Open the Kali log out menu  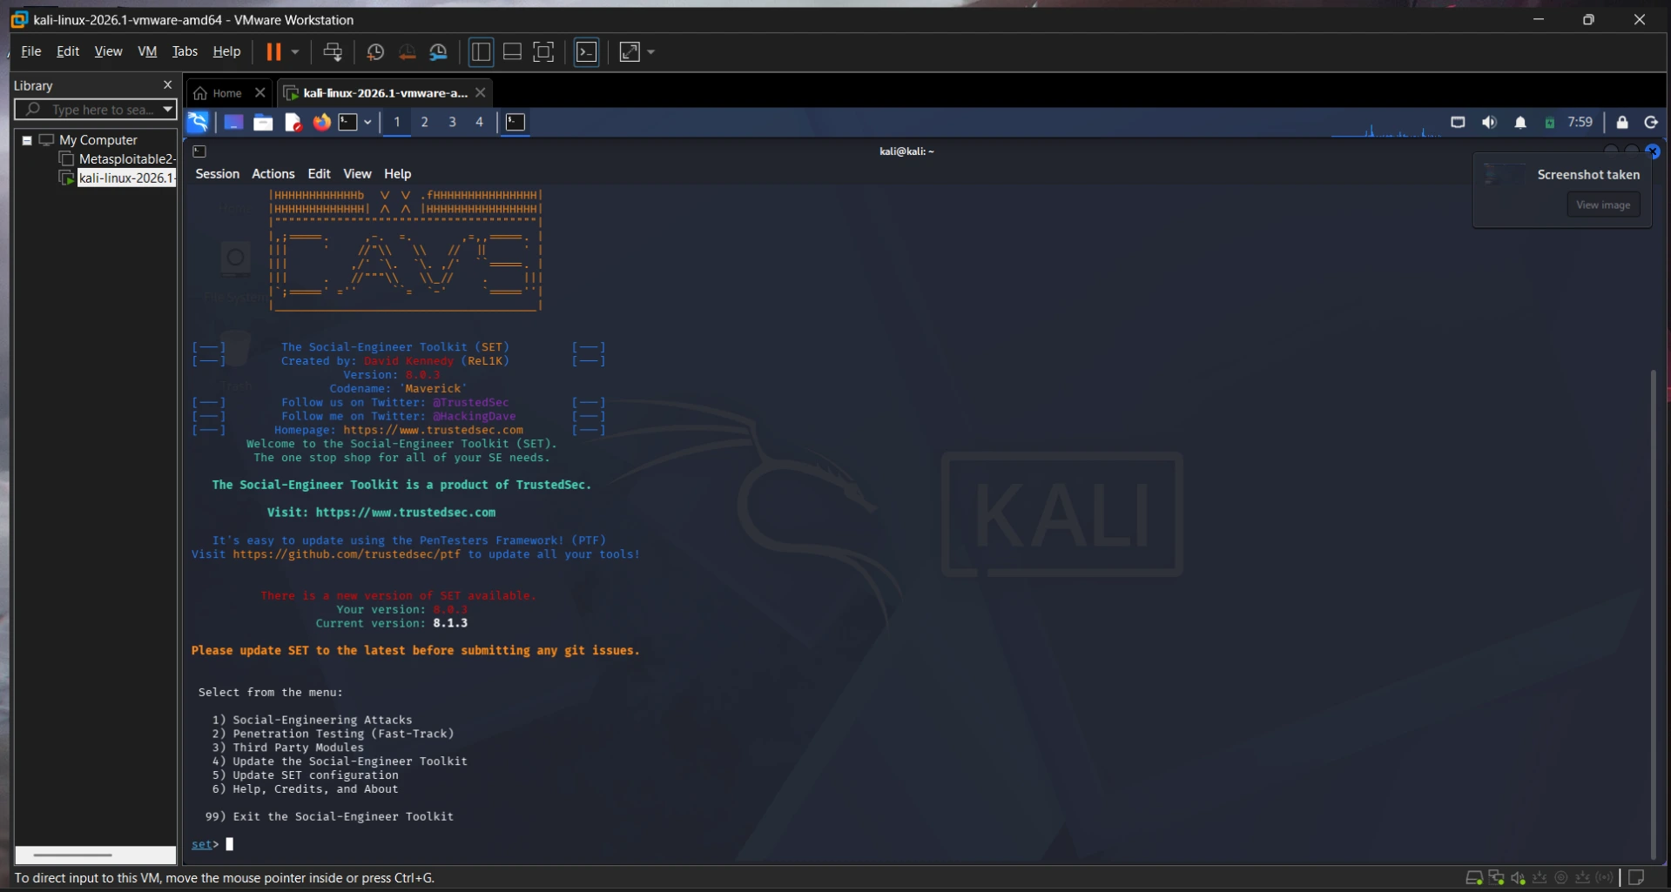point(1651,123)
